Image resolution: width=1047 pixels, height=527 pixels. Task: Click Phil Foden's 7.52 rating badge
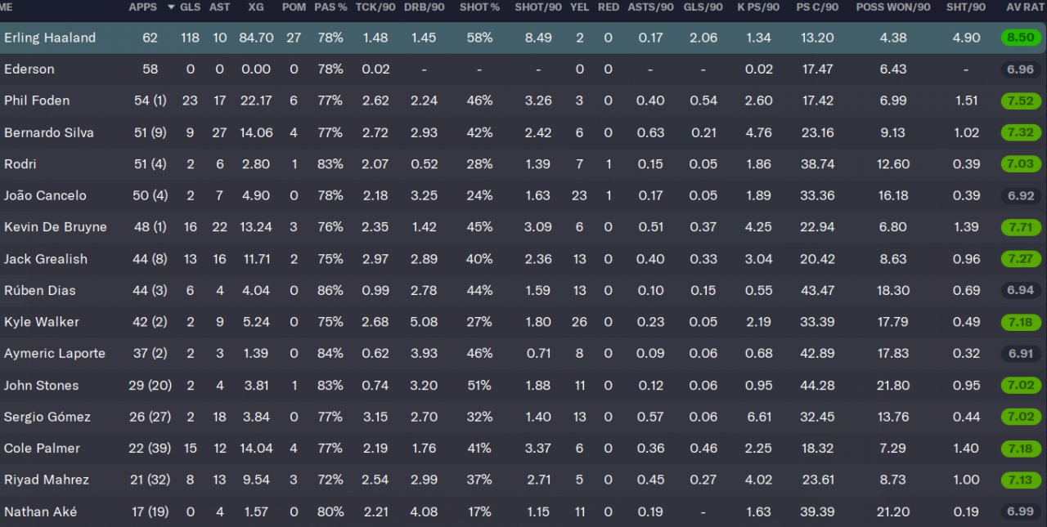tap(1021, 100)
